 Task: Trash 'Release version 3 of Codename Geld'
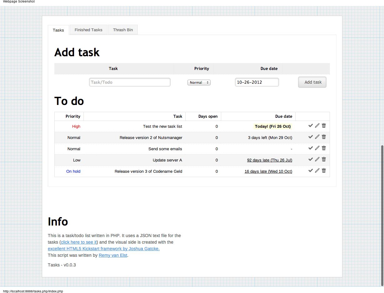pos(324,171)
